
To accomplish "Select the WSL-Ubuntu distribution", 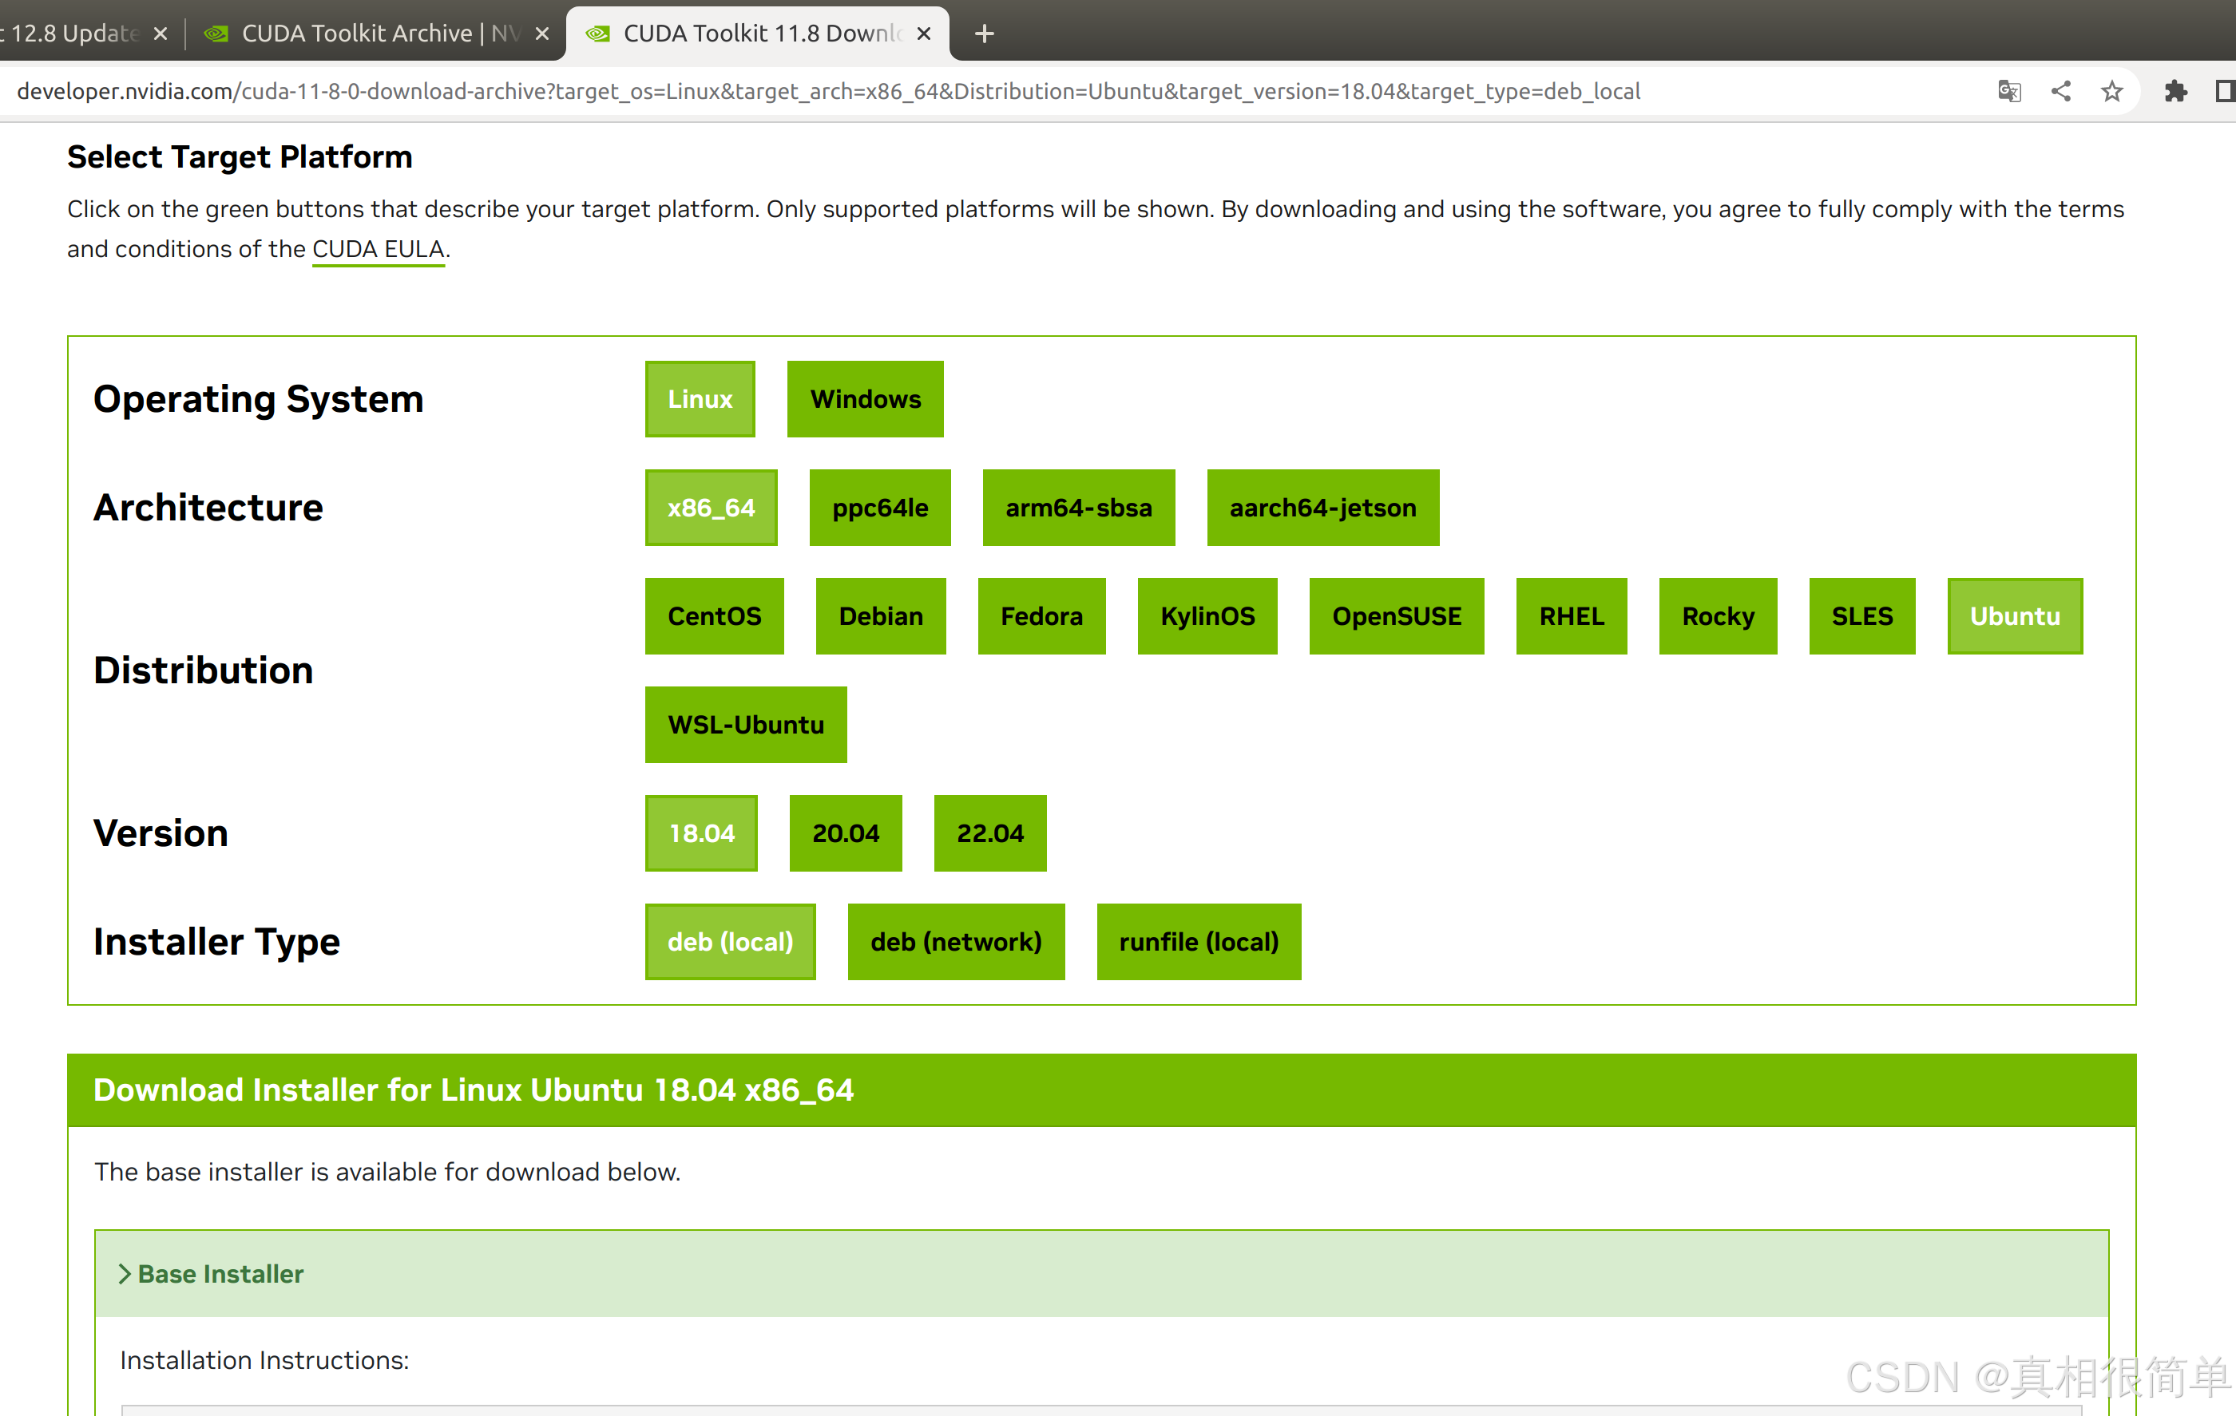I will [746, 725].
